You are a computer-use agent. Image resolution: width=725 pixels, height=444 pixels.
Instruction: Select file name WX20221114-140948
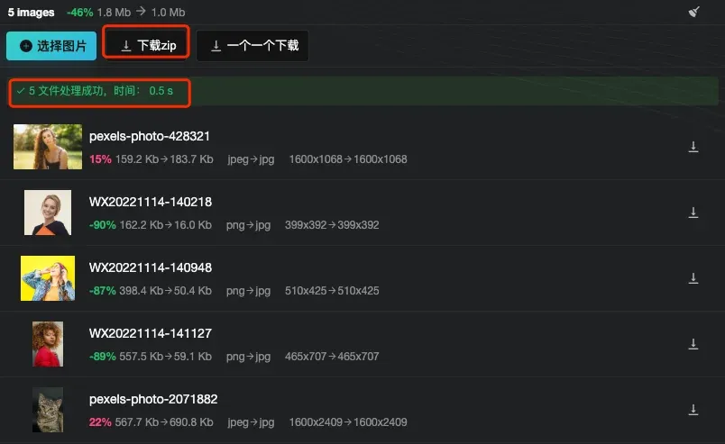click(151, 267)
